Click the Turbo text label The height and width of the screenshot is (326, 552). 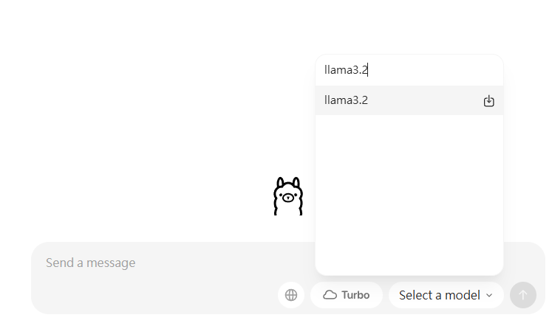pos(355,295)
